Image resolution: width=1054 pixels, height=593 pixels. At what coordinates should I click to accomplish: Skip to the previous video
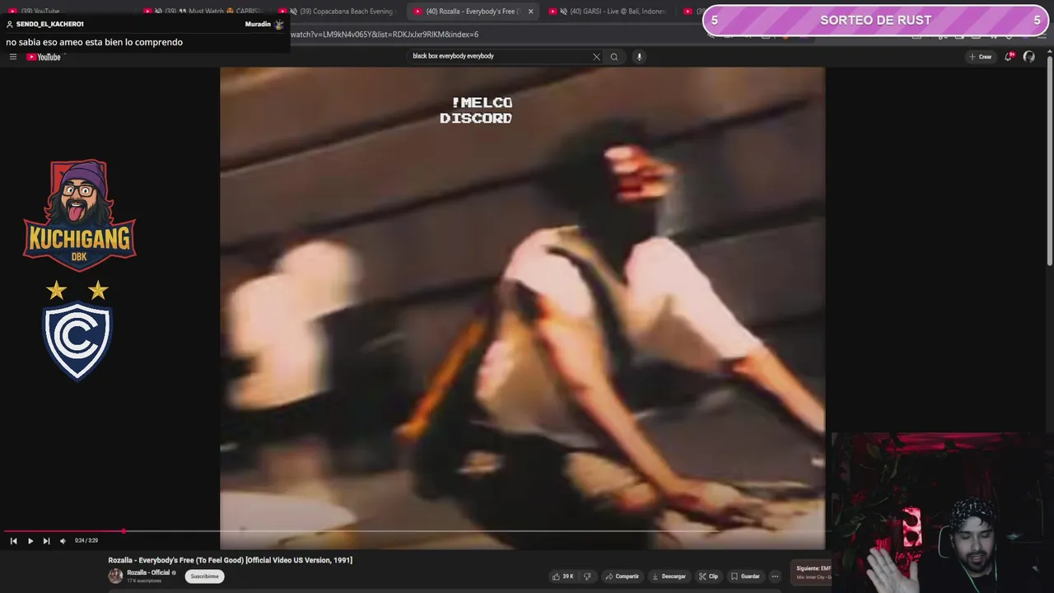point(13,541)
